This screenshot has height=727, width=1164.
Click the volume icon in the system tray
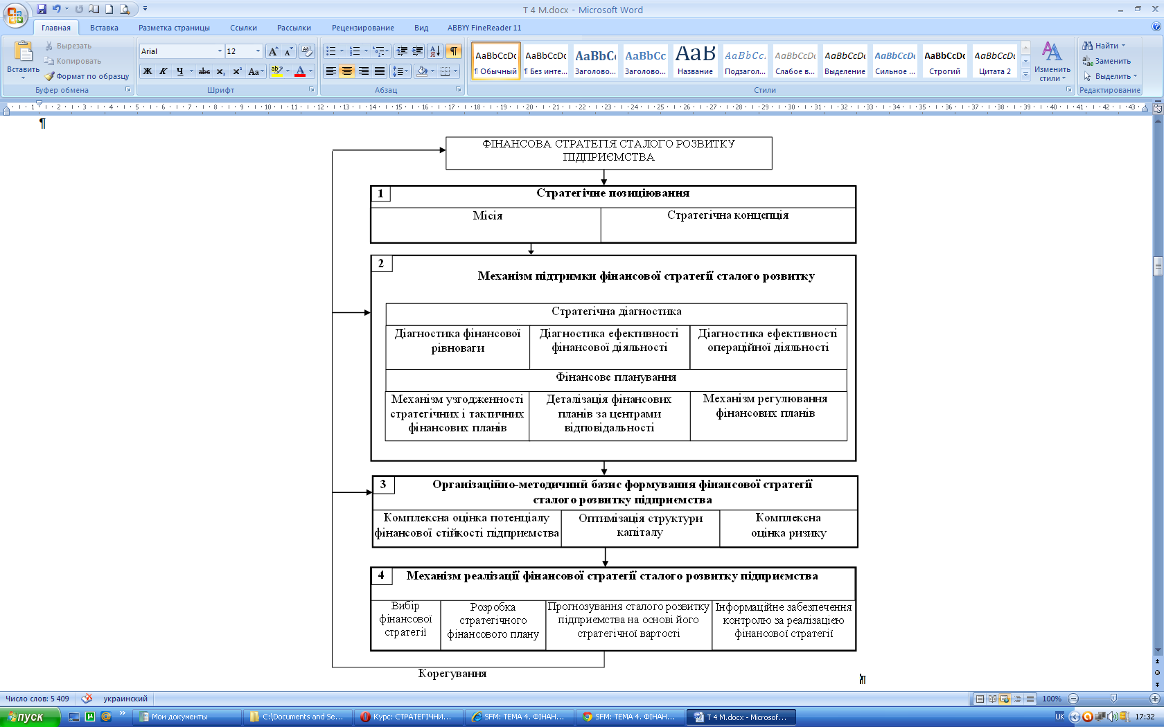pos(1112,717)
